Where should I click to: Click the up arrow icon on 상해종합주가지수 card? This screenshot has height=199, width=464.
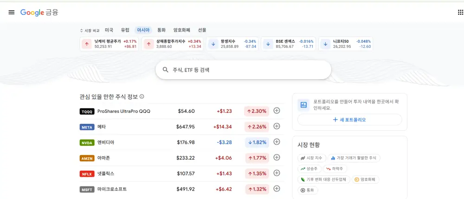pos(148,44)
